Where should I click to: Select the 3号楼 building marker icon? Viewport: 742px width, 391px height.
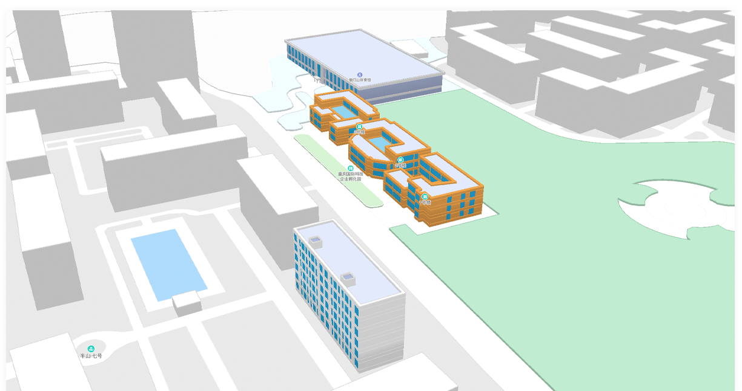359,126
